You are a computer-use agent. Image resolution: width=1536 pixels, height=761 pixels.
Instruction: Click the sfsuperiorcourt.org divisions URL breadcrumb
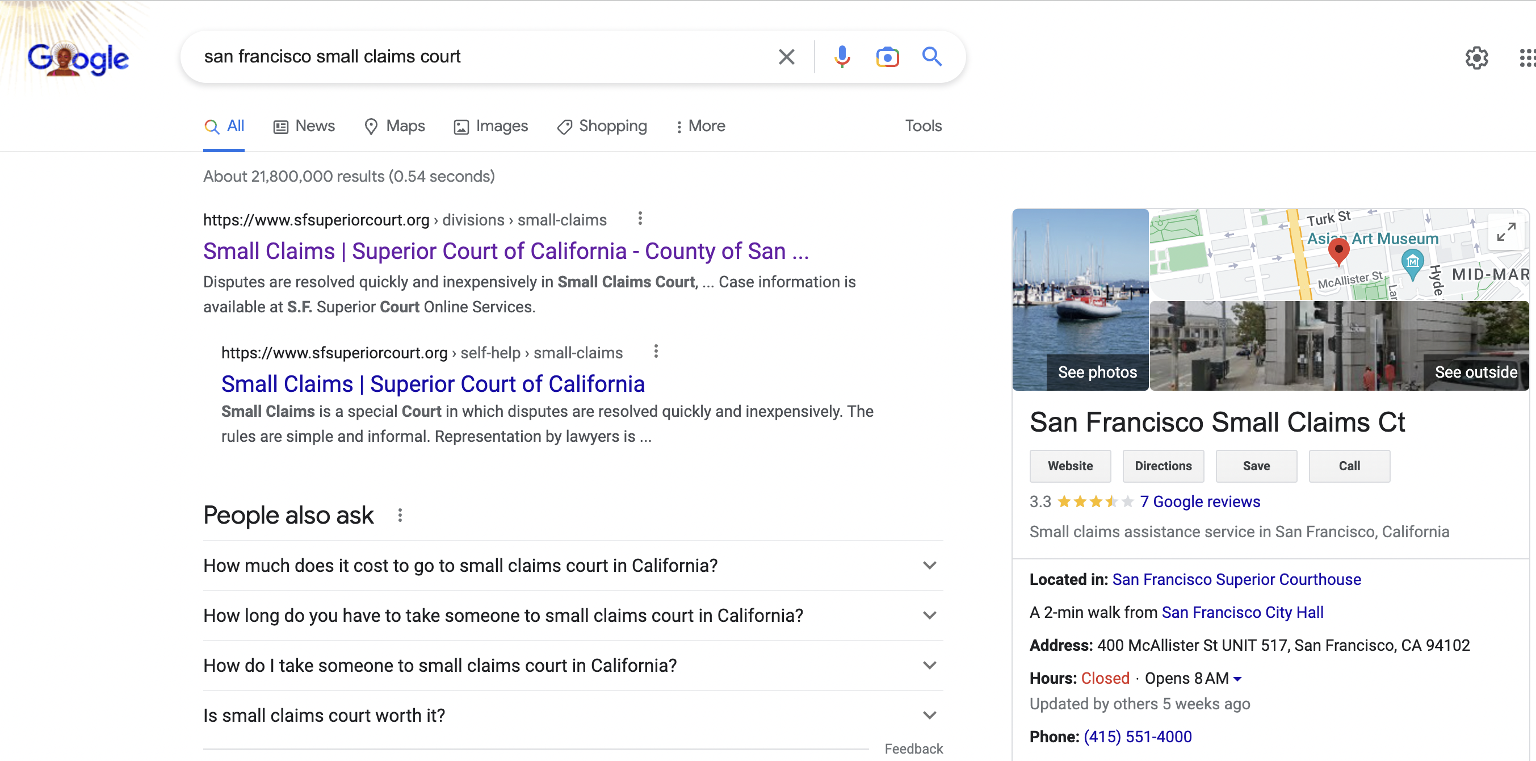coord(405,220)
